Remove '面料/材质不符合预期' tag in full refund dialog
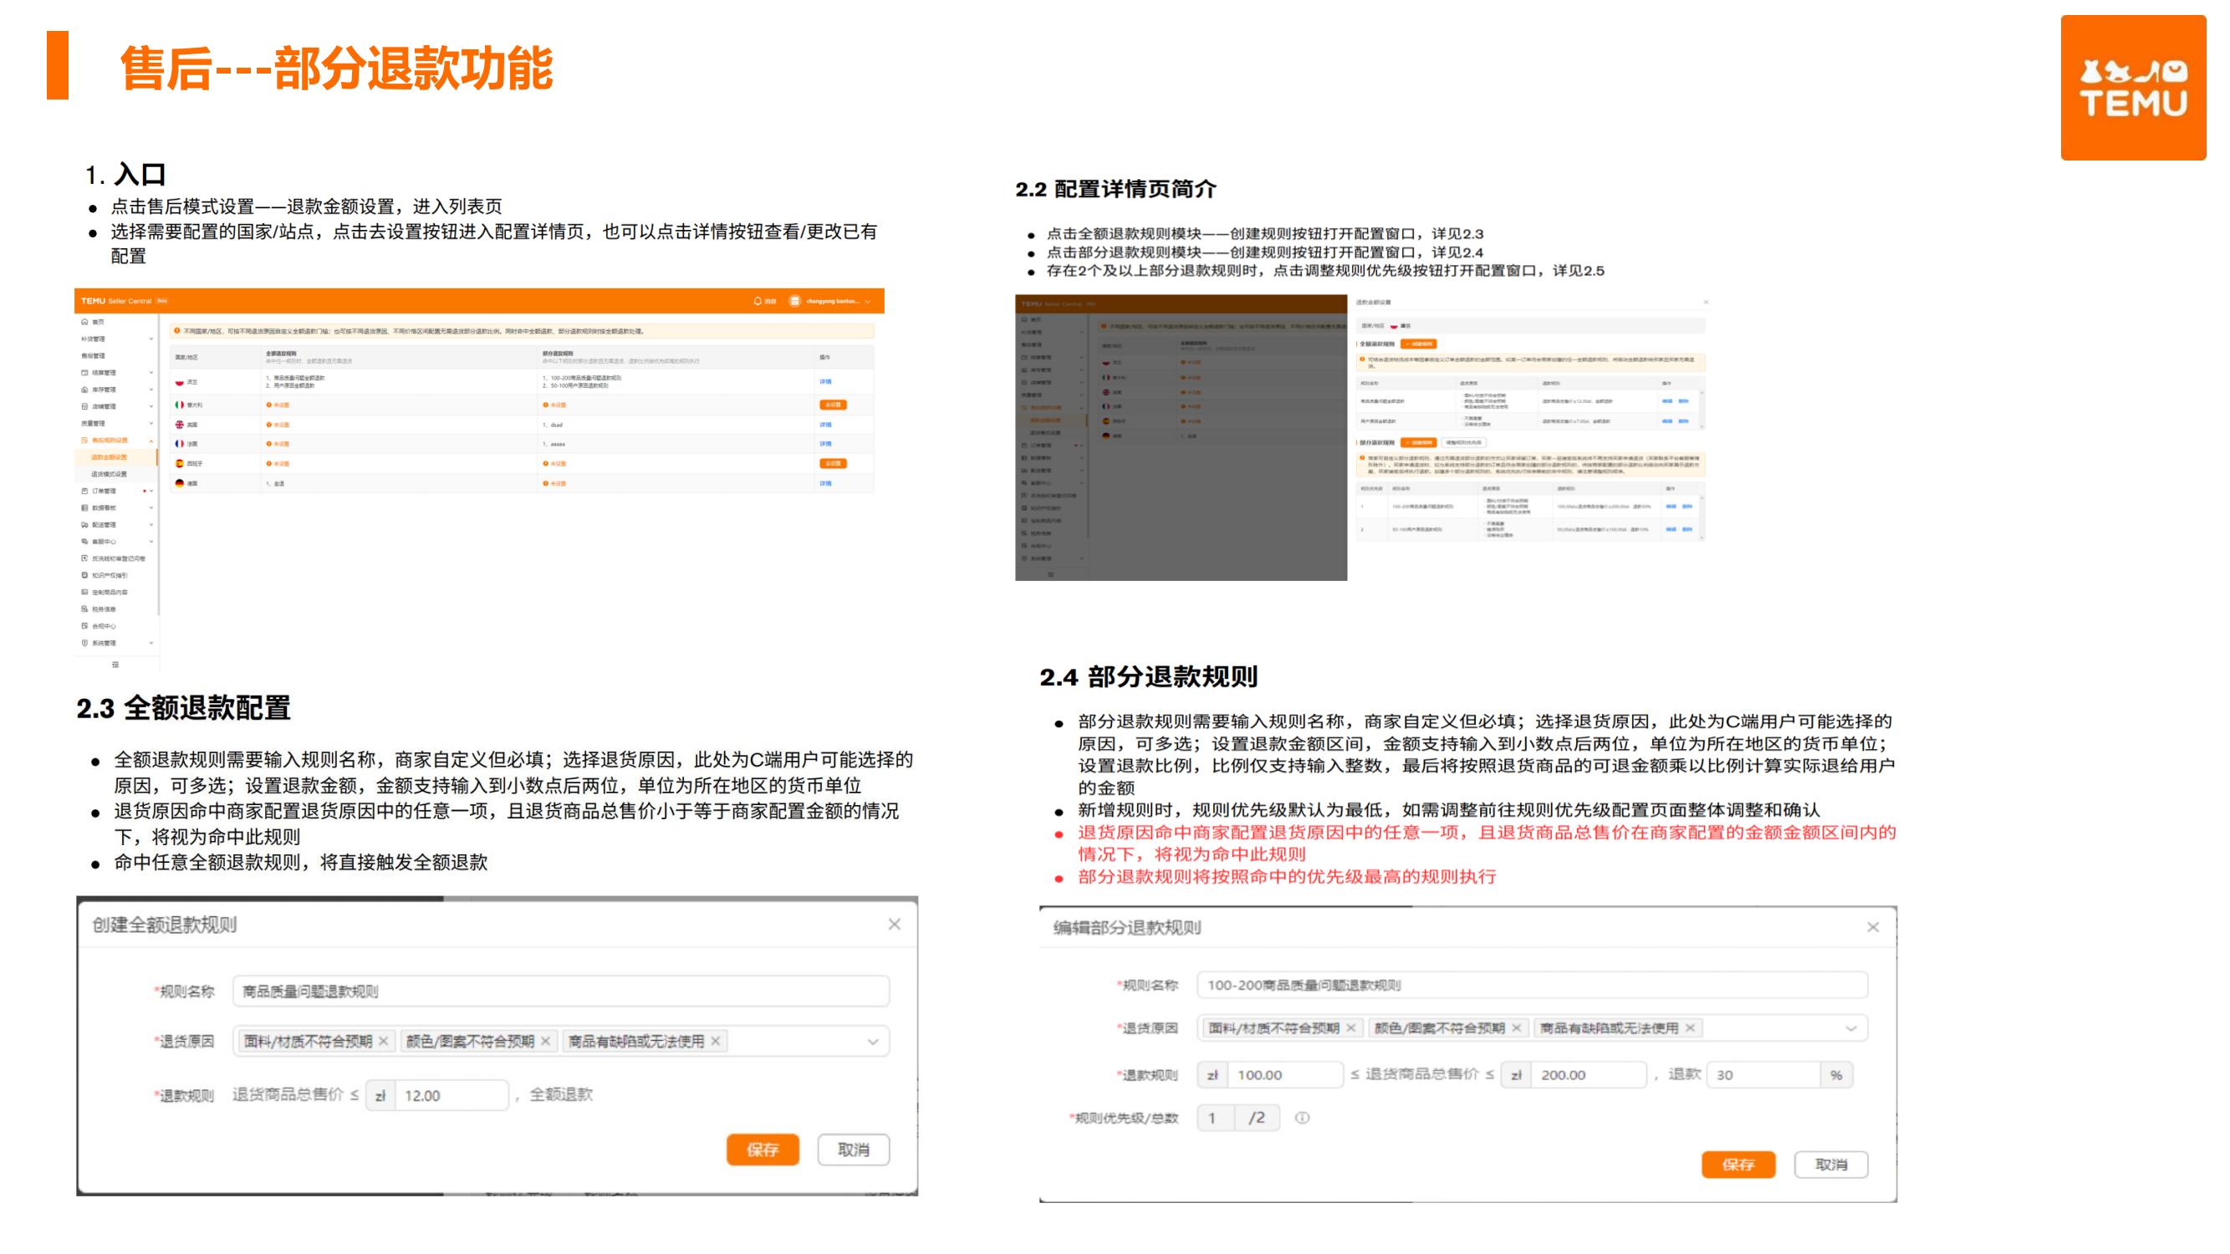 [384, 1041]
